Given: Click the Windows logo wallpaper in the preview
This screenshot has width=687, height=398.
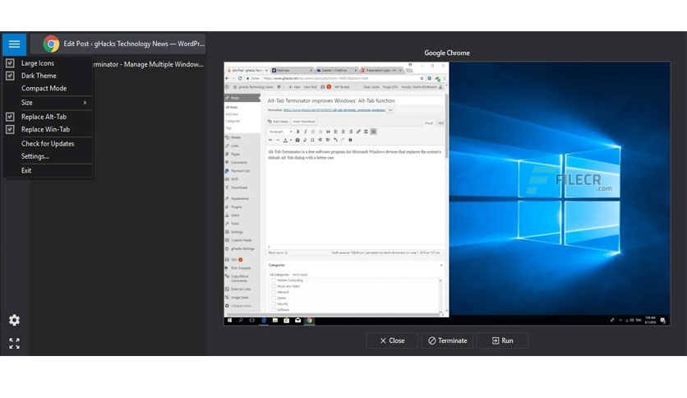Looking at the screenshot, I should (569, 200).
